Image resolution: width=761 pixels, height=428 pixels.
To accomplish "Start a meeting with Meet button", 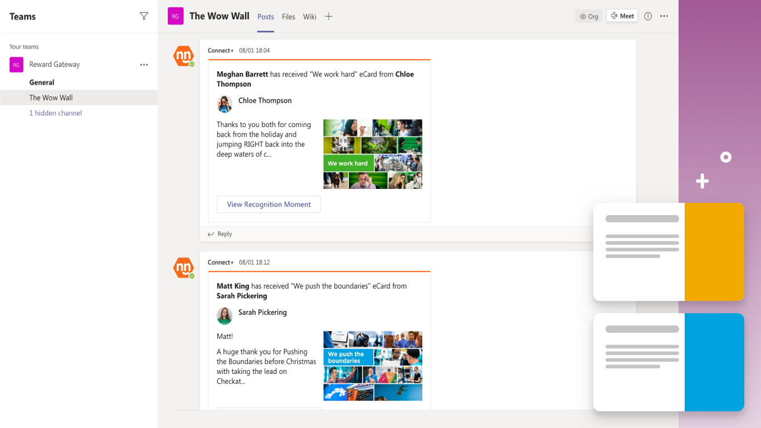I will coord(622,16).
